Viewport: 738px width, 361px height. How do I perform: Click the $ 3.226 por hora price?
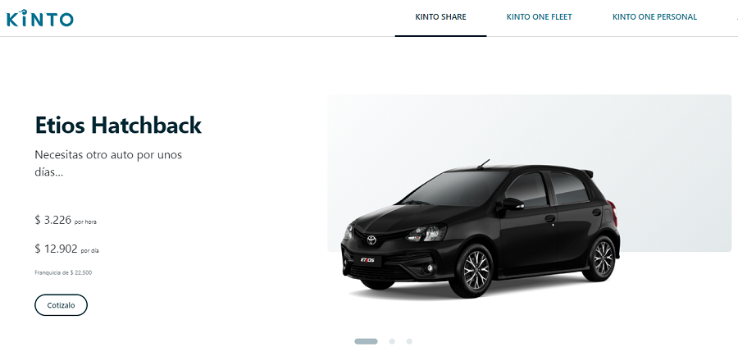[x=66, y=220]
